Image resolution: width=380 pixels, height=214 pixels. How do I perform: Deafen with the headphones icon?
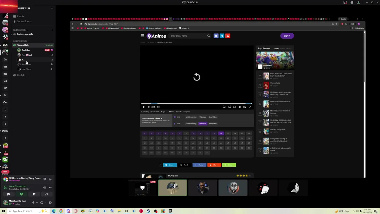[x=42, y=203]
